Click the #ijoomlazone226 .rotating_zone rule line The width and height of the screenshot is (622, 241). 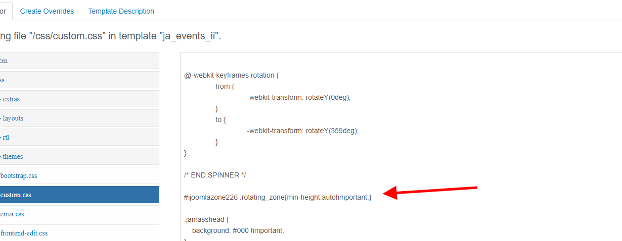point(278,197)
